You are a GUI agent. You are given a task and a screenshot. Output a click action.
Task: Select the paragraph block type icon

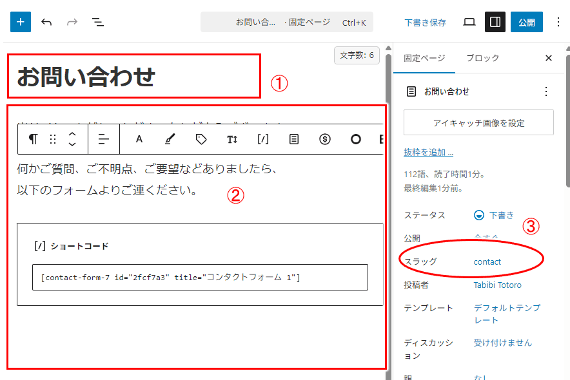tap(33, 139)
